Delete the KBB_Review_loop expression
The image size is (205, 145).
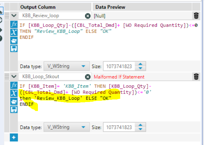pyautogui.click(x=196, y=16)
